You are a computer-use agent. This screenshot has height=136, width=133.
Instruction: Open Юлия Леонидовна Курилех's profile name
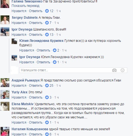(41, 41)
